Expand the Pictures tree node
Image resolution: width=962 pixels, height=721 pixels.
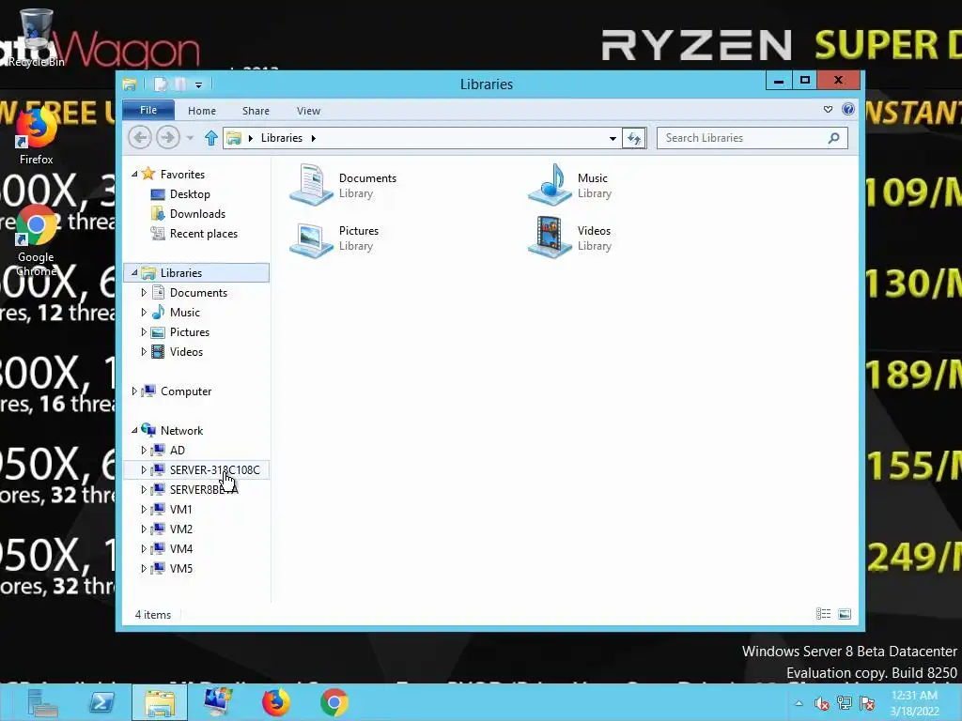tap(144, 331)
